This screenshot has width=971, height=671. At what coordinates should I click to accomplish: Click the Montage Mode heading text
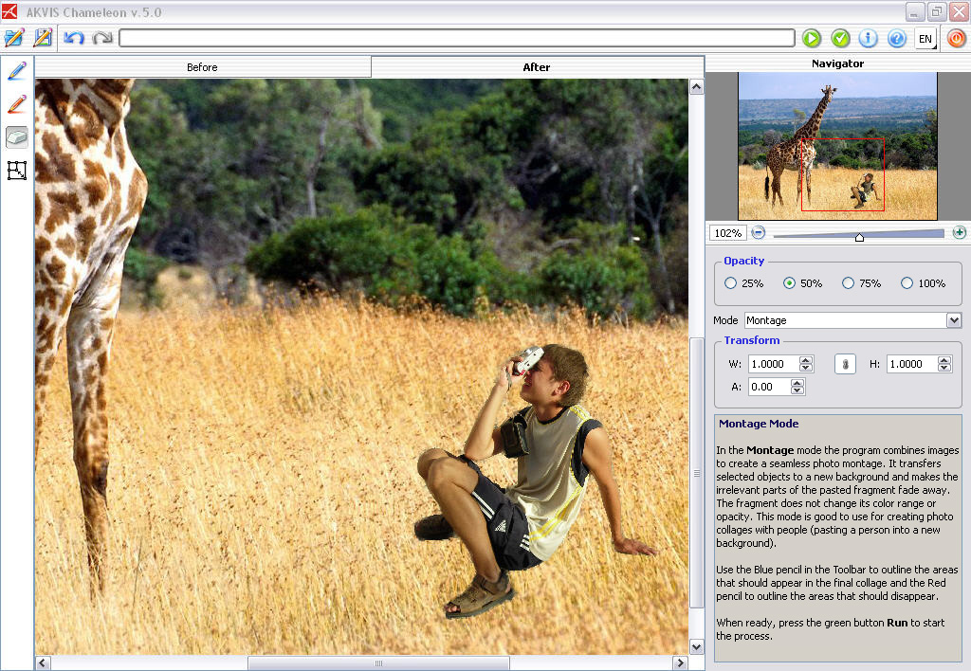coord(759,424)
